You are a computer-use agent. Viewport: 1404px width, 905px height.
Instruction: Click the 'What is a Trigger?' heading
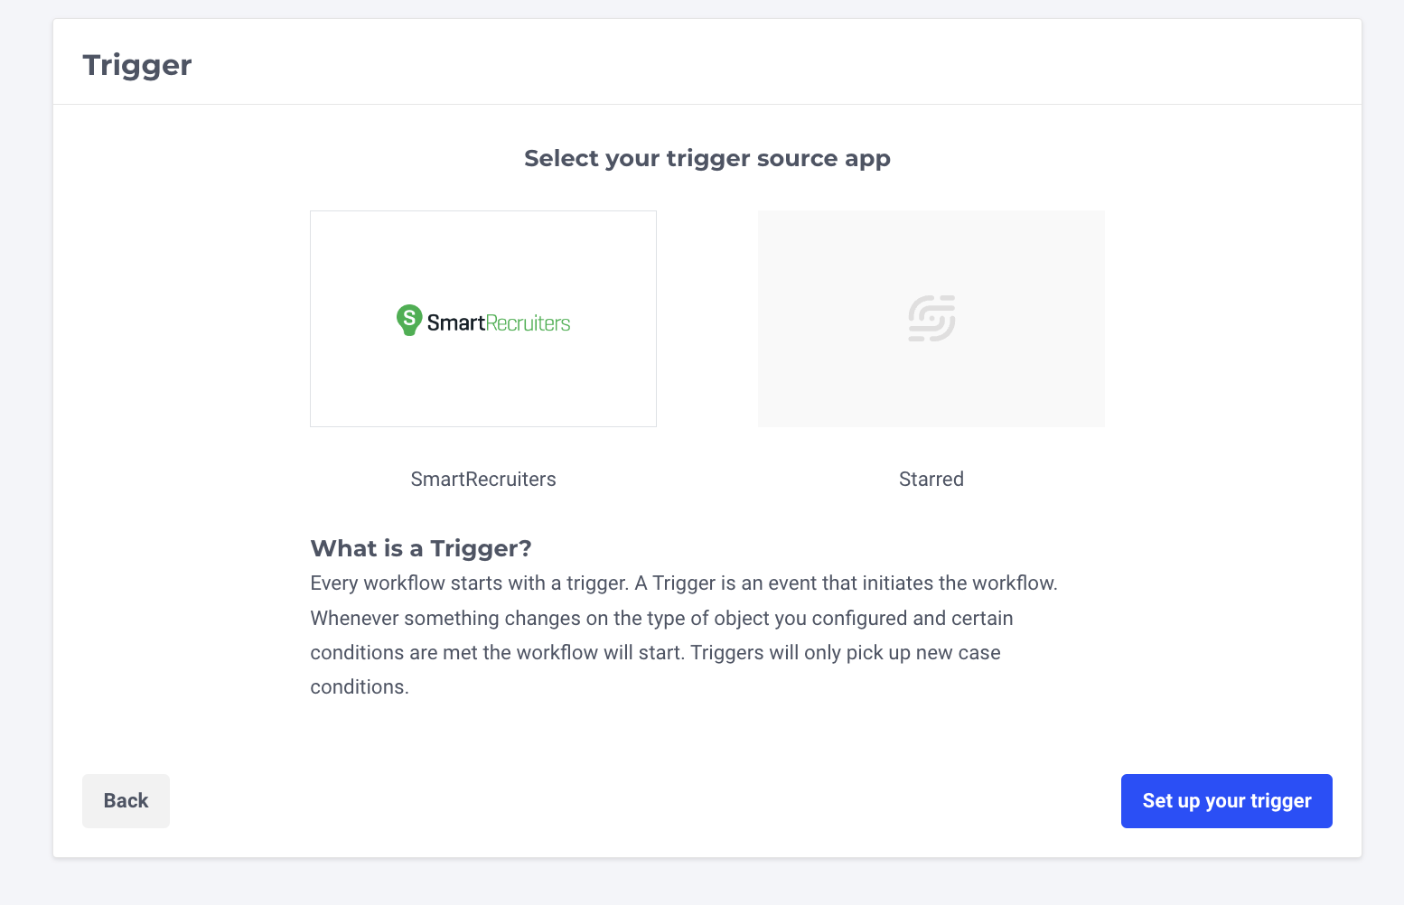coord(421,548)
